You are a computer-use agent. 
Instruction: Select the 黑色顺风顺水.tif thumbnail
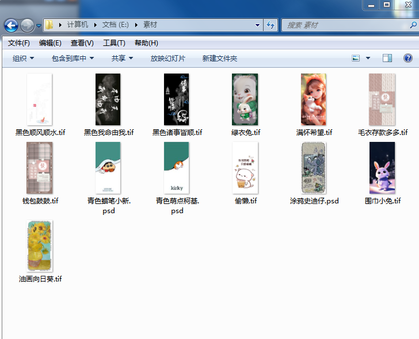40,99
